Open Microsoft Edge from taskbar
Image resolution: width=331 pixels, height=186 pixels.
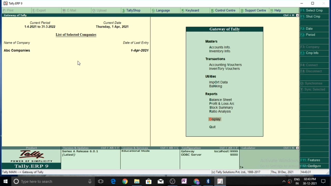point(113,181)
